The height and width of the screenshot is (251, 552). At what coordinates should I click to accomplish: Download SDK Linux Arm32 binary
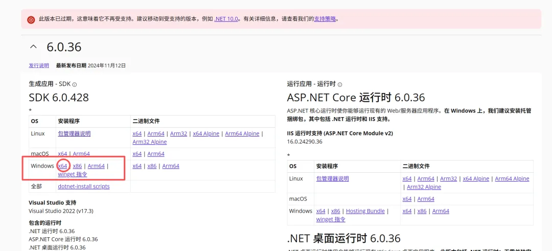click(178, 134)
